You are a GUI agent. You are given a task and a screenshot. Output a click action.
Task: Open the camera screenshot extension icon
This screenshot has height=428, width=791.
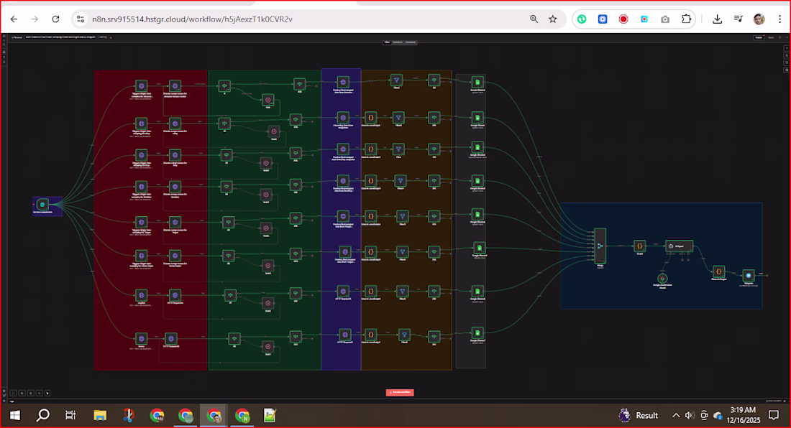(x=665, y=19)
